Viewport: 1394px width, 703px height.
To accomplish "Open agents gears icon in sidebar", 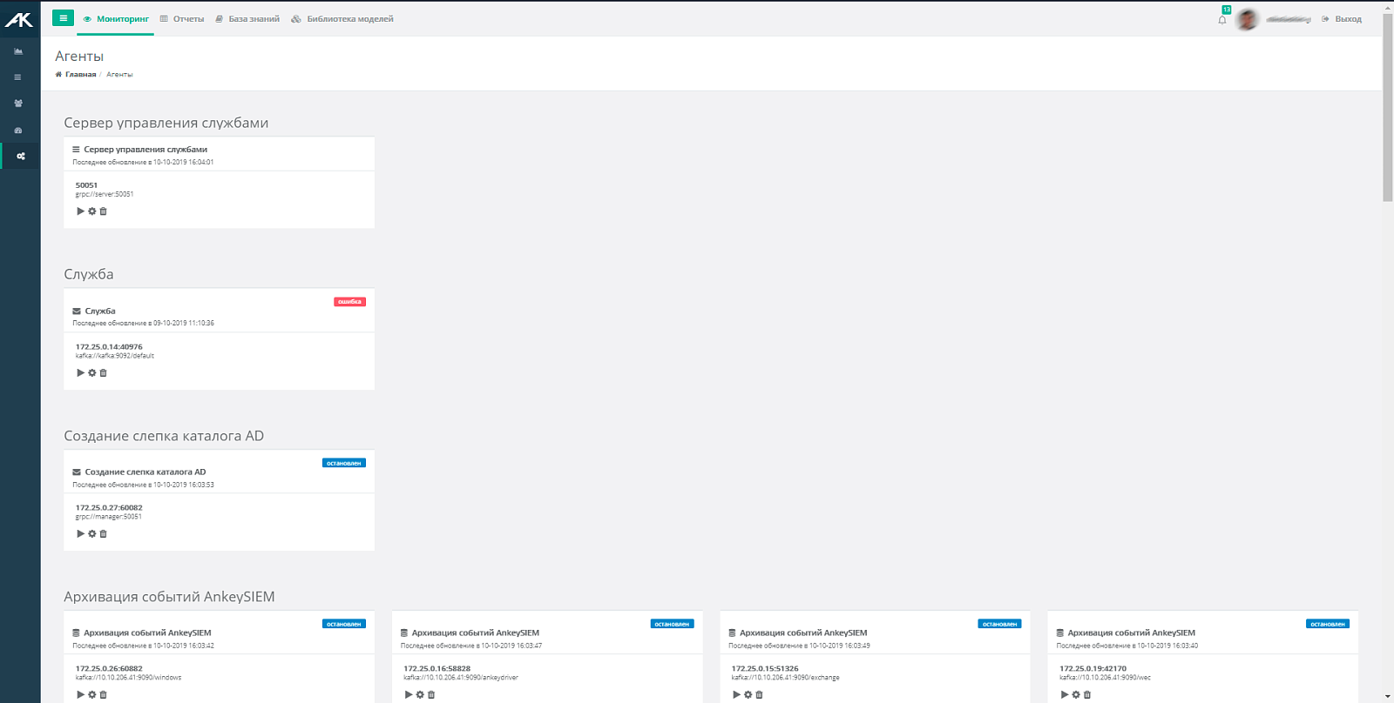I will pyautogui.click(x=20, y=157).
